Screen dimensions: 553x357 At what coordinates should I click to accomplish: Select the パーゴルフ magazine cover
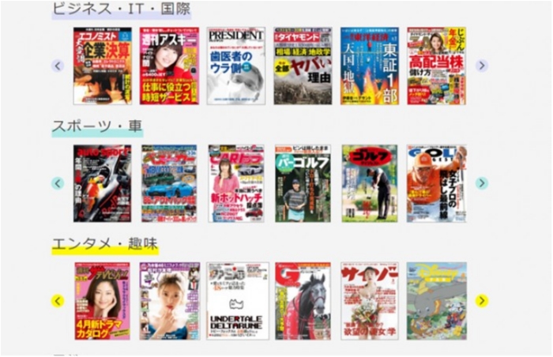[303, 183]
